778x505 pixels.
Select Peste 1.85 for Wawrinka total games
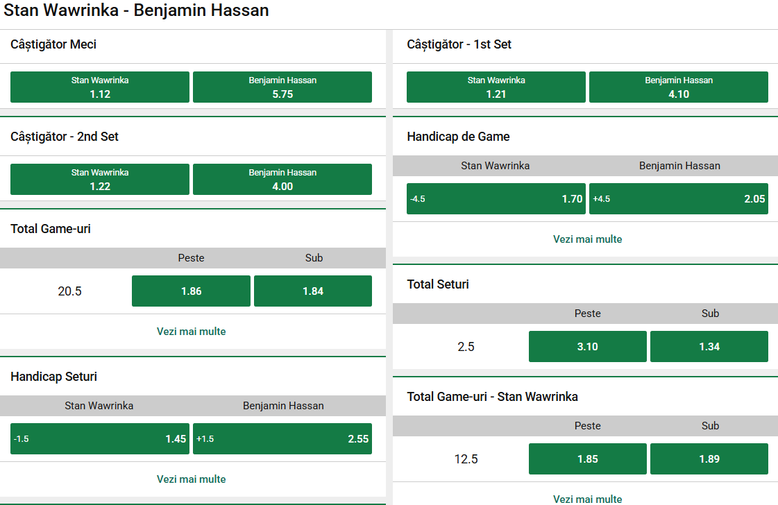587,459
